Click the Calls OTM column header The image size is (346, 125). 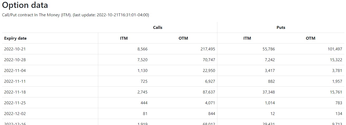[183, 38]
